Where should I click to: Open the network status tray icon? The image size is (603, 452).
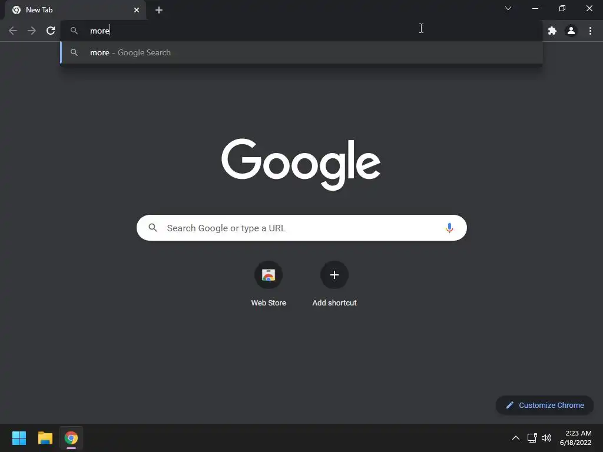tap(532, 438)
